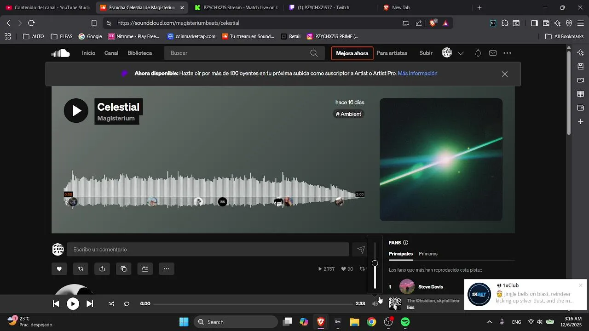Click the volume slider handle
Viewport: 589px width, 331px height.
coord(375,263)
